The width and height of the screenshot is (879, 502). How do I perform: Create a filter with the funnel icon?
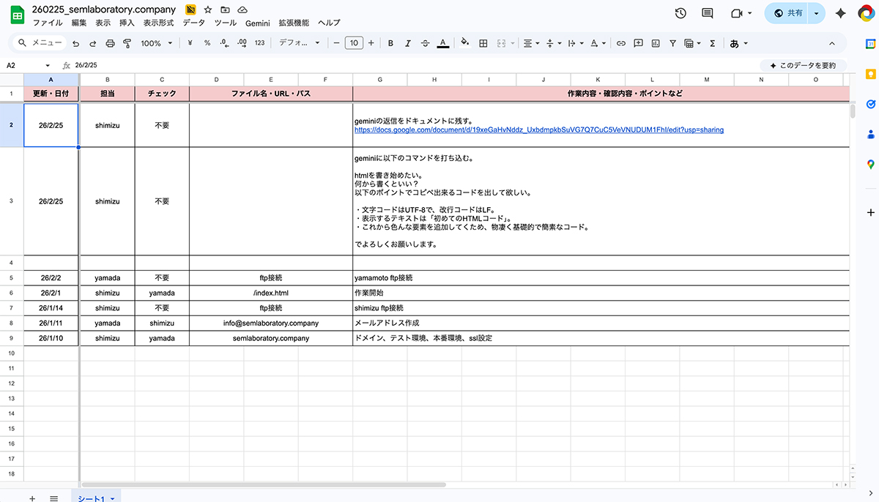click(672, 43)
